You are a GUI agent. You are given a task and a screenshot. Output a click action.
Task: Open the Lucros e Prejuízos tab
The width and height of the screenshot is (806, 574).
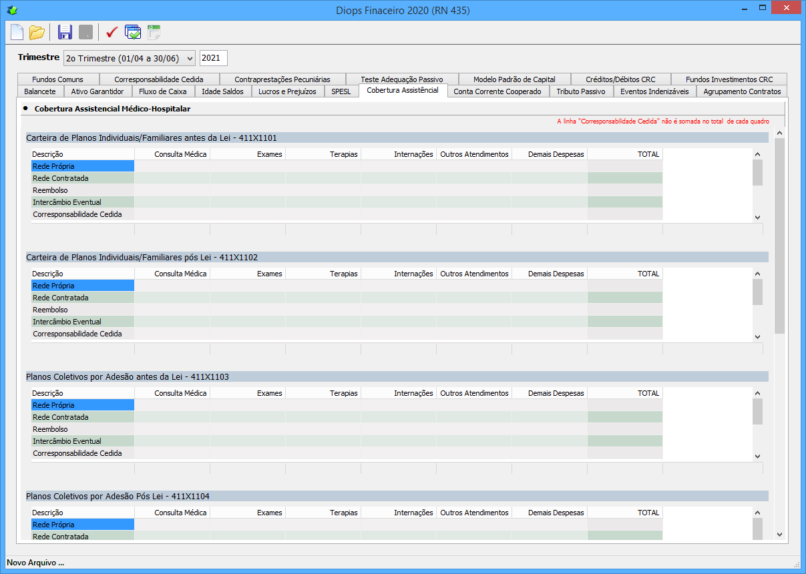(288, 91)
